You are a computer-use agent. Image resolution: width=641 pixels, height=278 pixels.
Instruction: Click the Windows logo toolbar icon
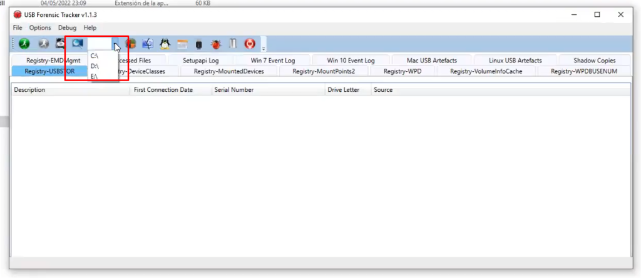pyautogui.click(x=130, y=44)
